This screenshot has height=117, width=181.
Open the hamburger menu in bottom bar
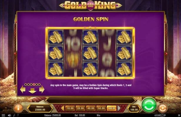pos(3,115)
